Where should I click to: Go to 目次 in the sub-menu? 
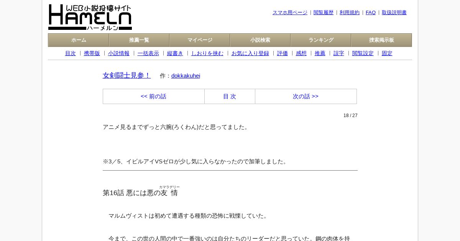[71, 54]
